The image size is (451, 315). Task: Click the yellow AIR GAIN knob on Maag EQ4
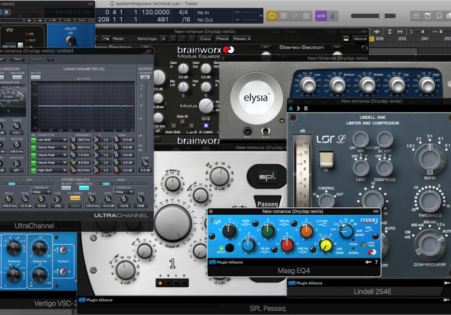click(x=326, y=245)
